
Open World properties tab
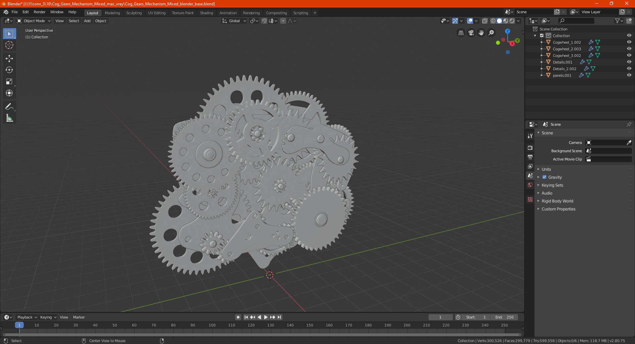[x=530, y=185]
